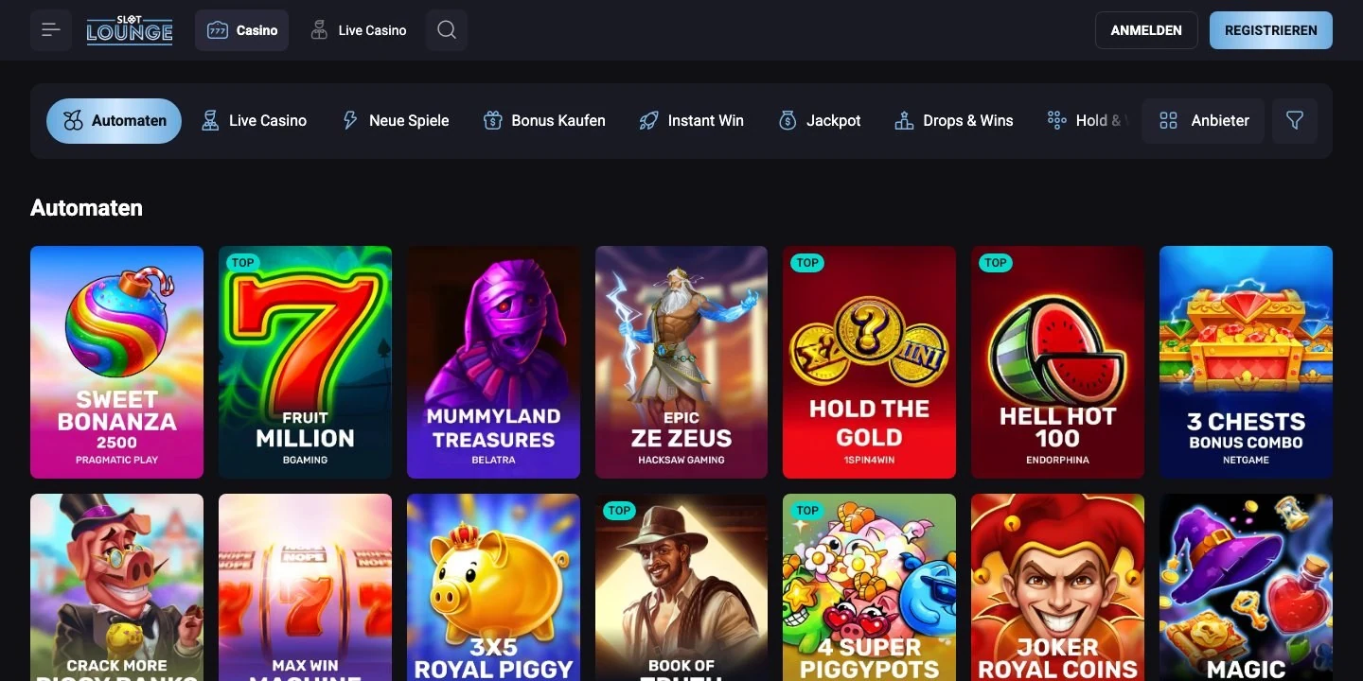Screen dimensions: 1363x681
Task: Click the ANMELDEN button
Action: point(1146,30)
